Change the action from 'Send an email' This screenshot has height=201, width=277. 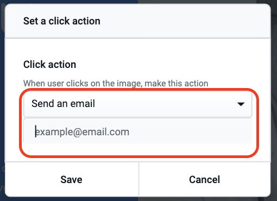137,104
